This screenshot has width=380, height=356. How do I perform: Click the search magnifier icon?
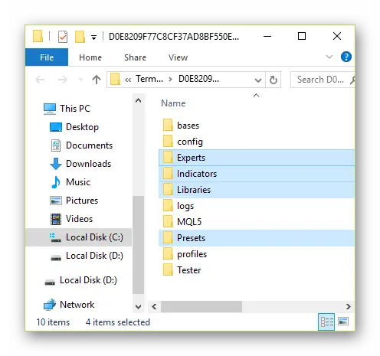352,80
